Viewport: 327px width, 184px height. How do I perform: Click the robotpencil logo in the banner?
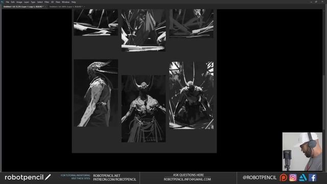(x=28, y=177)
